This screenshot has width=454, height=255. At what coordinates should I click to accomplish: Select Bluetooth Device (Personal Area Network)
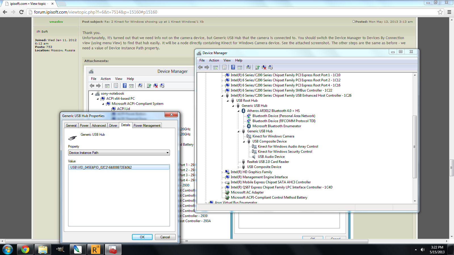point(284,116)
